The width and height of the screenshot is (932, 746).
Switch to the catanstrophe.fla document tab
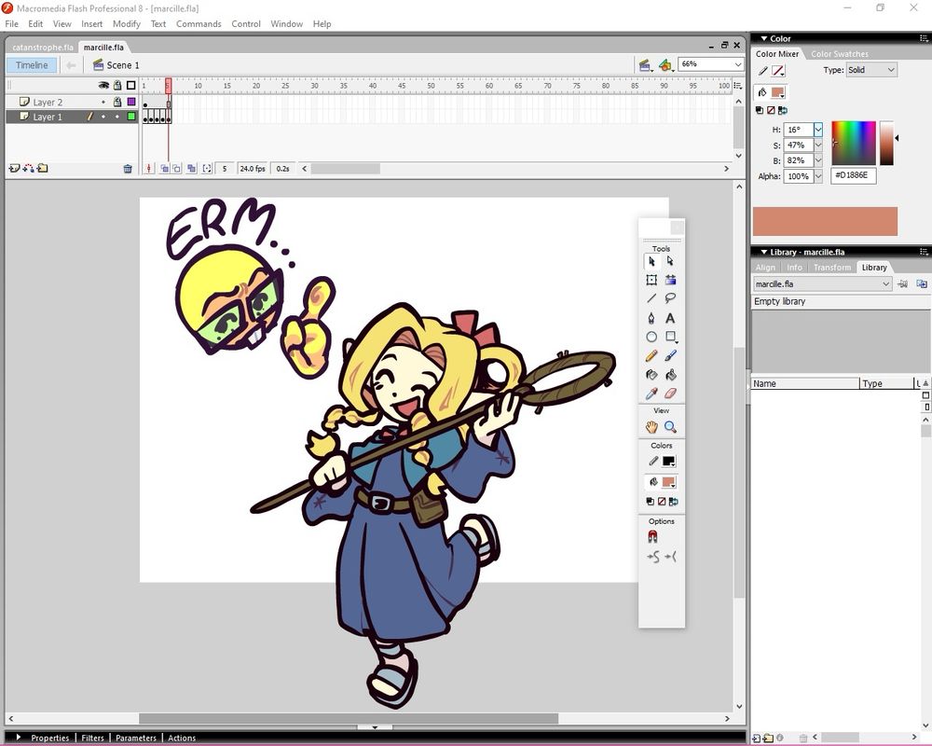41,47
